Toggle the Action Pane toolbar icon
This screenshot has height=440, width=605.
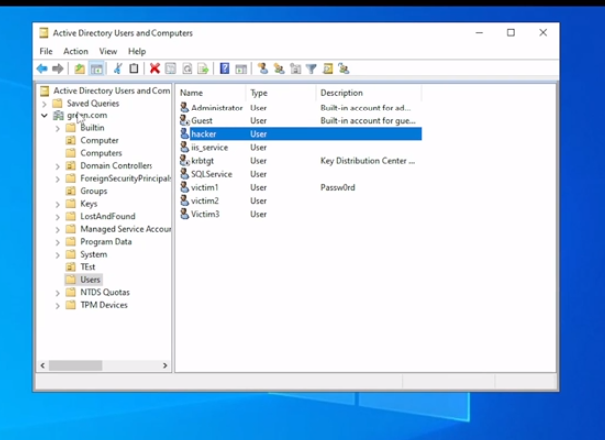click(241, 69)
